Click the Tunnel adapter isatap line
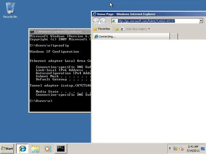The width and height of the screenshot is (206, 154). click(60, 85)
